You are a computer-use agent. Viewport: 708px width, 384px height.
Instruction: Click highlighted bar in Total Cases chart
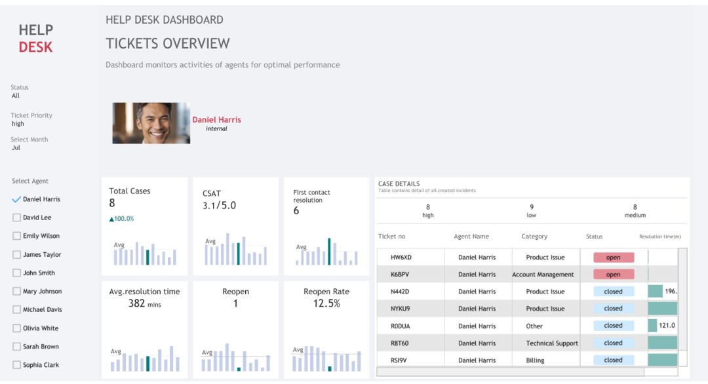point(147,258)
